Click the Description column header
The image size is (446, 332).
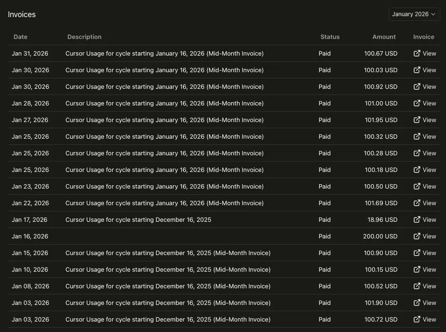pos(85,37)
